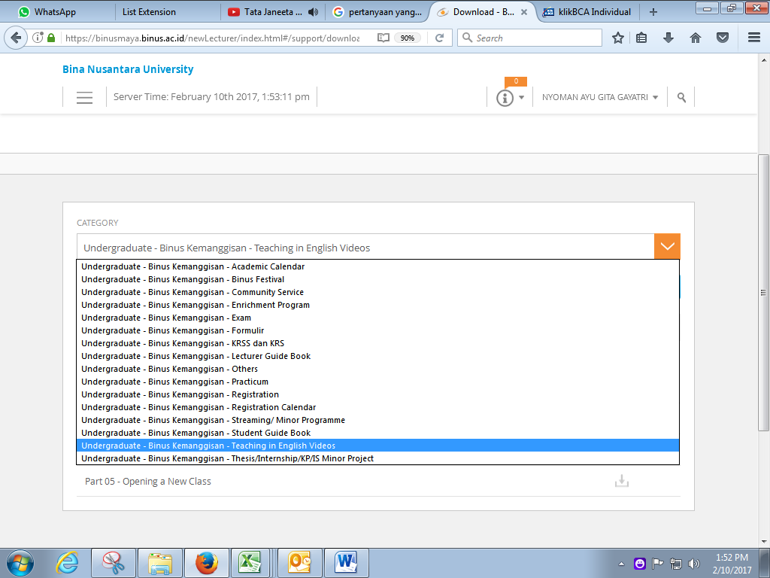The height and width of the screenshot is (578, 770).
Task: Open the hamburger navigation menu icon
Action: coord(84,97)
